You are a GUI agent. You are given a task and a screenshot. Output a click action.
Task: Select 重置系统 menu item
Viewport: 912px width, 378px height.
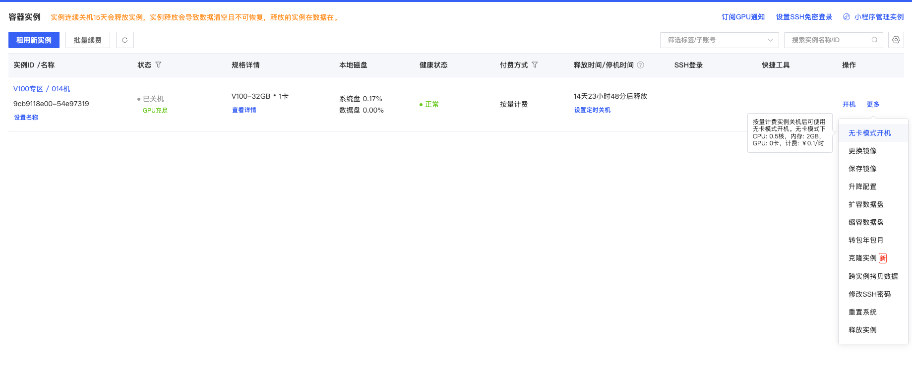click(x=873, y=312)
